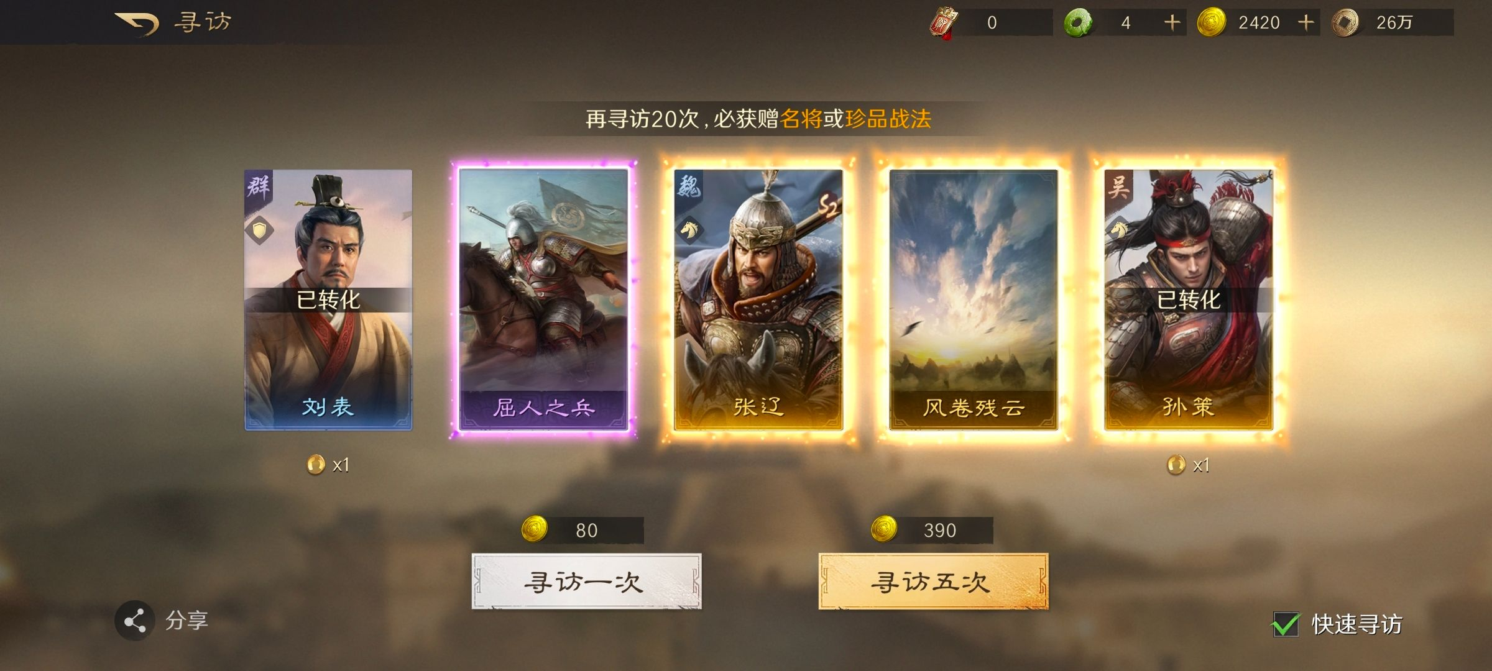Tap the red recruitment token icon

pos(944,23)
